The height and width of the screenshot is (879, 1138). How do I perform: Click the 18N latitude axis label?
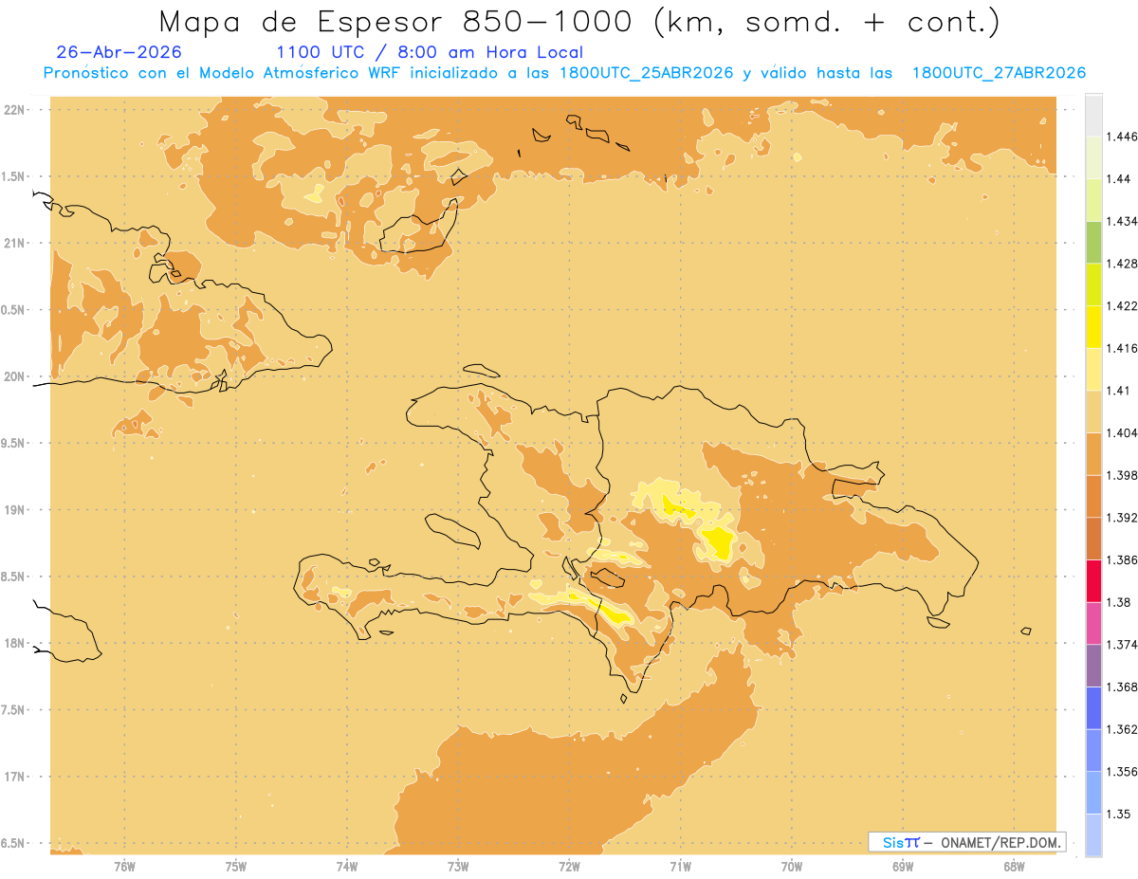coord(16,643)
